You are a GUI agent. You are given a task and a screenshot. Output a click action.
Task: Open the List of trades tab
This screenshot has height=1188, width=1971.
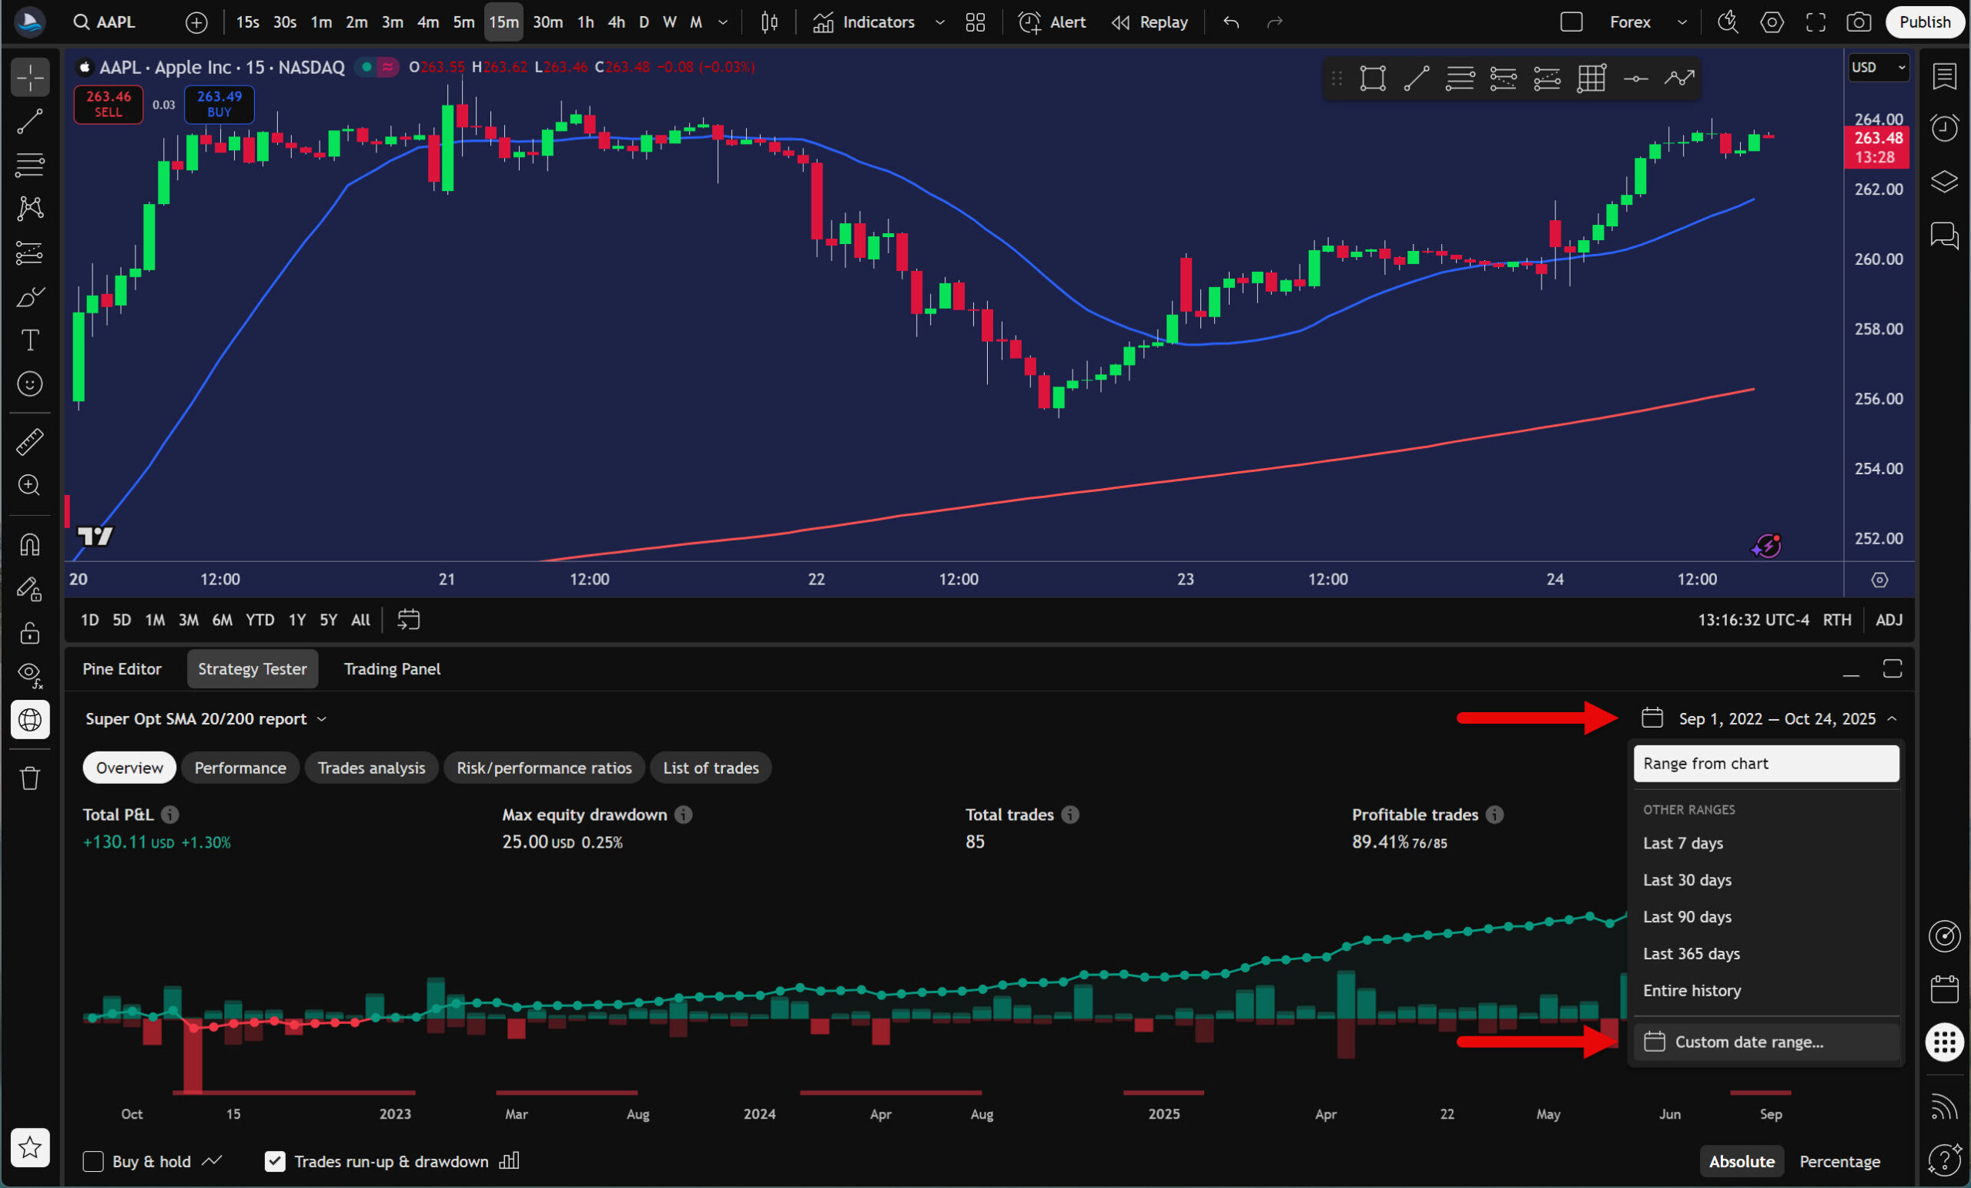(711, 768)
